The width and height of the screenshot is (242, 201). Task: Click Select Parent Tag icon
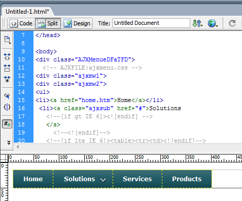[7, 96]
